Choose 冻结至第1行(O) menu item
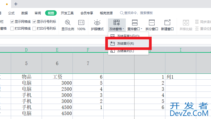The height and width of the screenshot is (119, 211). (x=128, y=35)
